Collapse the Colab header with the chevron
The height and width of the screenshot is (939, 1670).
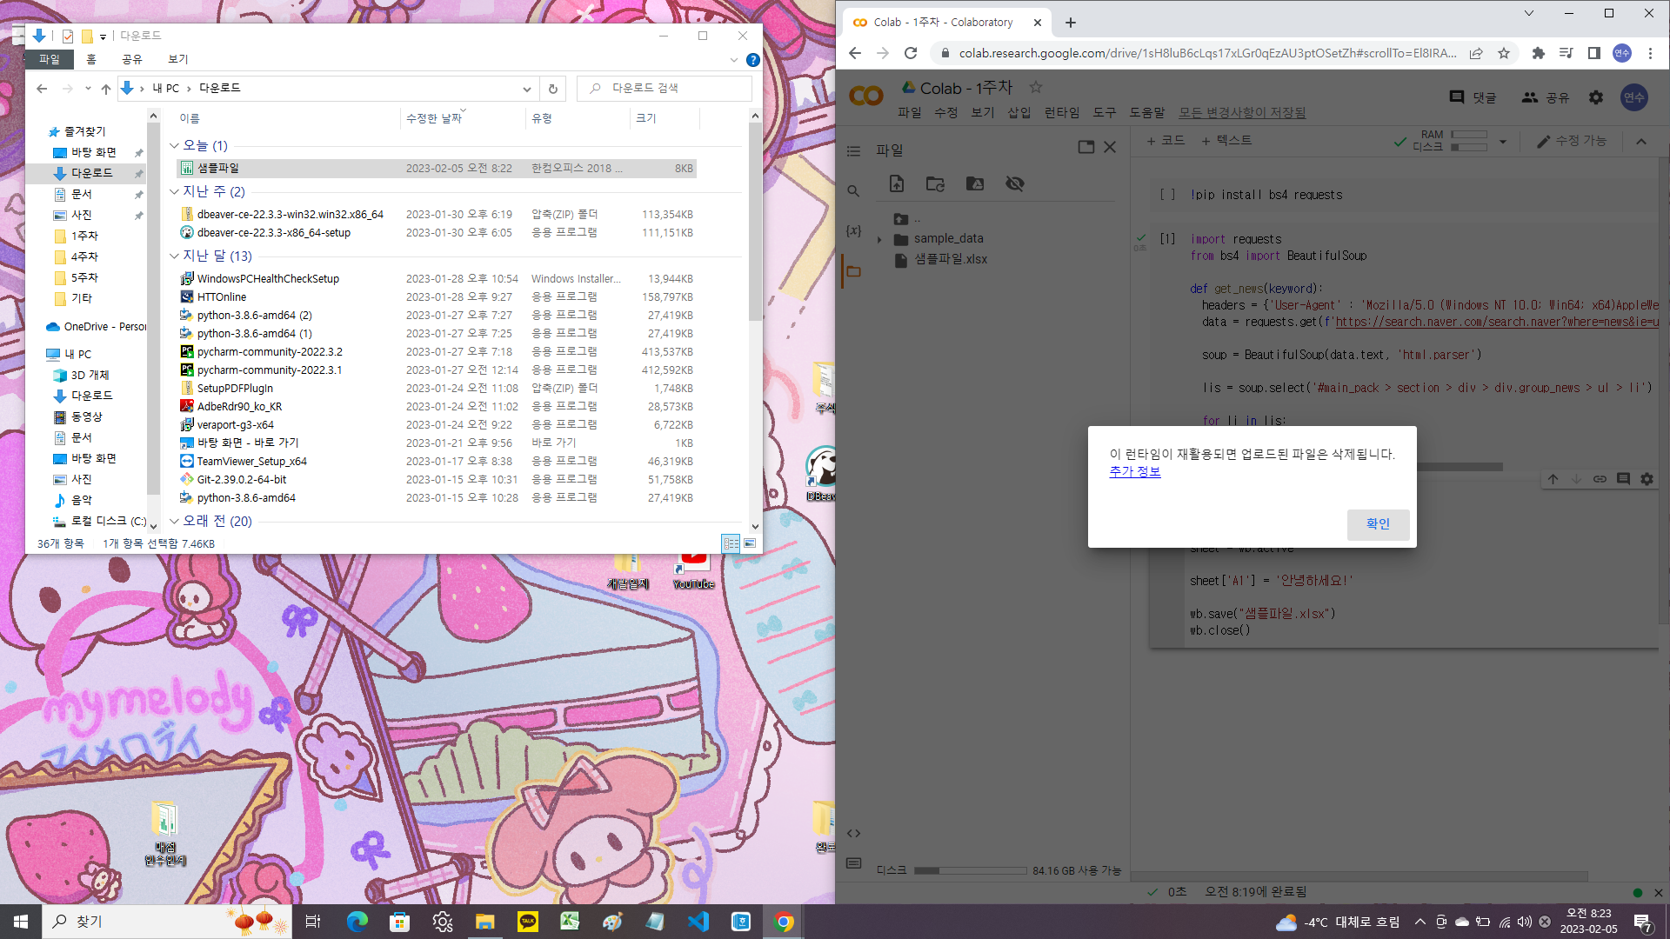coord(1641,142)
